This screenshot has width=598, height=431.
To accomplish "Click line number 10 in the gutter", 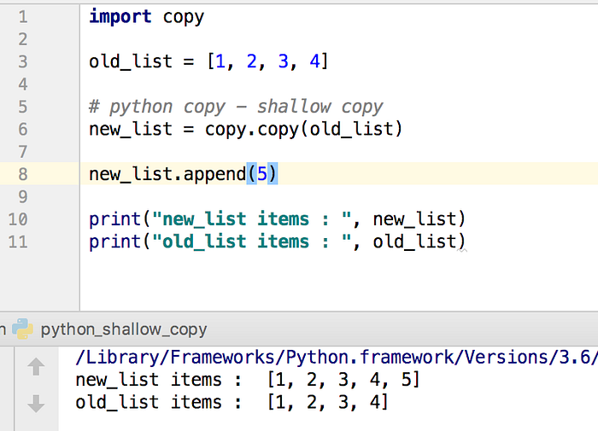I will tap(18, 219).
